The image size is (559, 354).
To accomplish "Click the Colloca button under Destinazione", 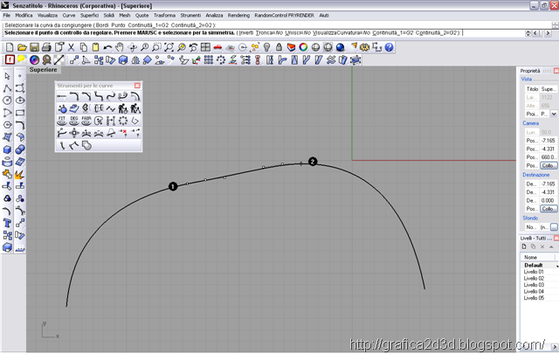I will pyautogui.click(x=548, y=209).
